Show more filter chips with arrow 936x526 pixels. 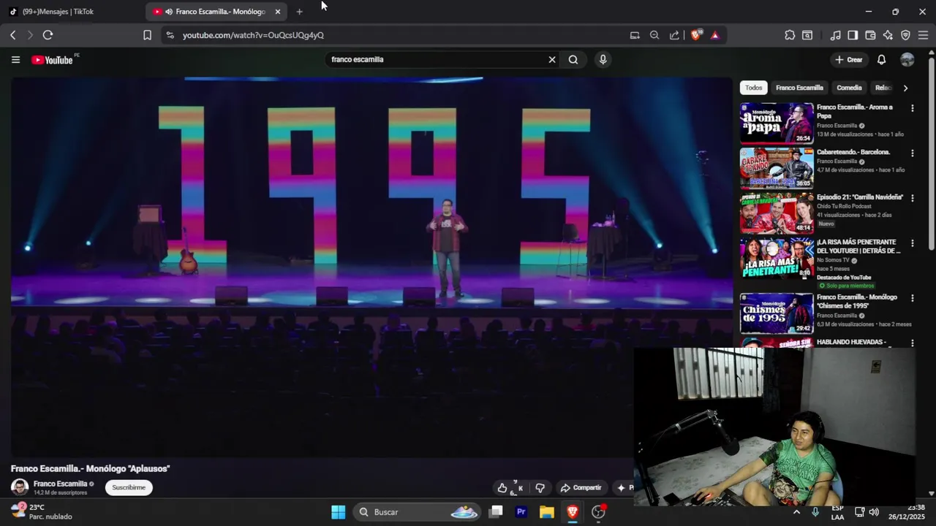coord(905,88)
